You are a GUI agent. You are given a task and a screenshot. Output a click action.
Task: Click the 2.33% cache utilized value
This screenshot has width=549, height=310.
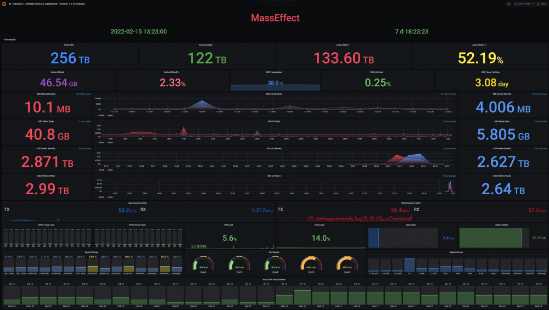tap(172, 82)
